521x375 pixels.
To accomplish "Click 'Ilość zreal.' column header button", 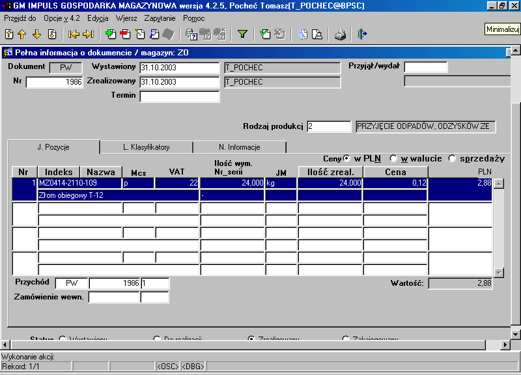I will point(330,172).
